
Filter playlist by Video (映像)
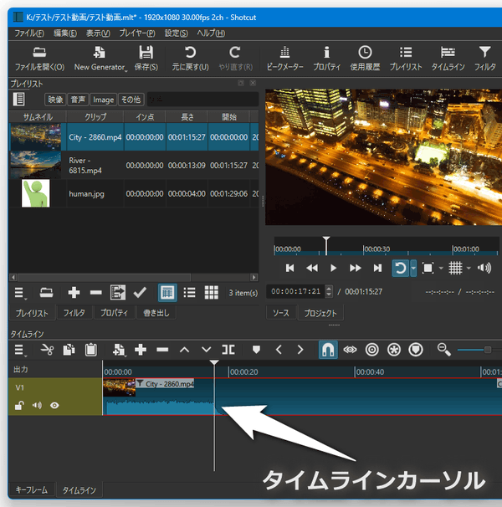(55, 100)
